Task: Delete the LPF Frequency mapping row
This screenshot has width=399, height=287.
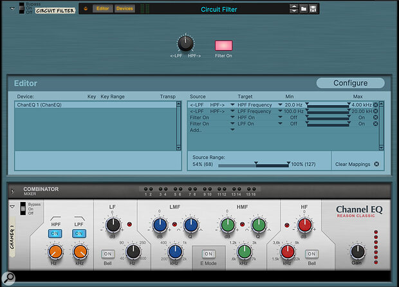Action: click(376, 111)
